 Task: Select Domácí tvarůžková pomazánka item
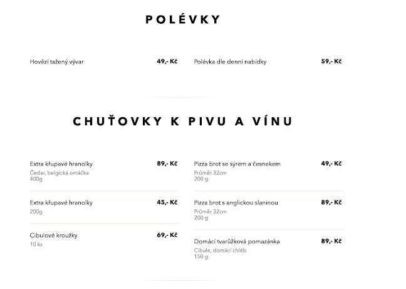(237, 241)
